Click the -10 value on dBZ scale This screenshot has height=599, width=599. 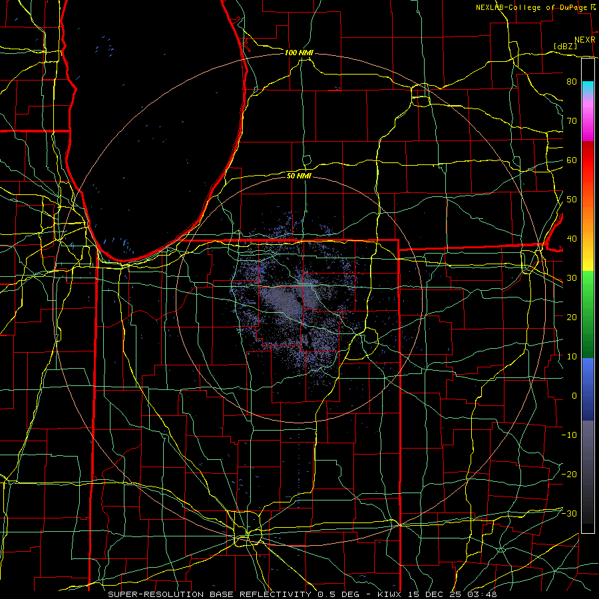pyautogui.click(x=569, y=435)
